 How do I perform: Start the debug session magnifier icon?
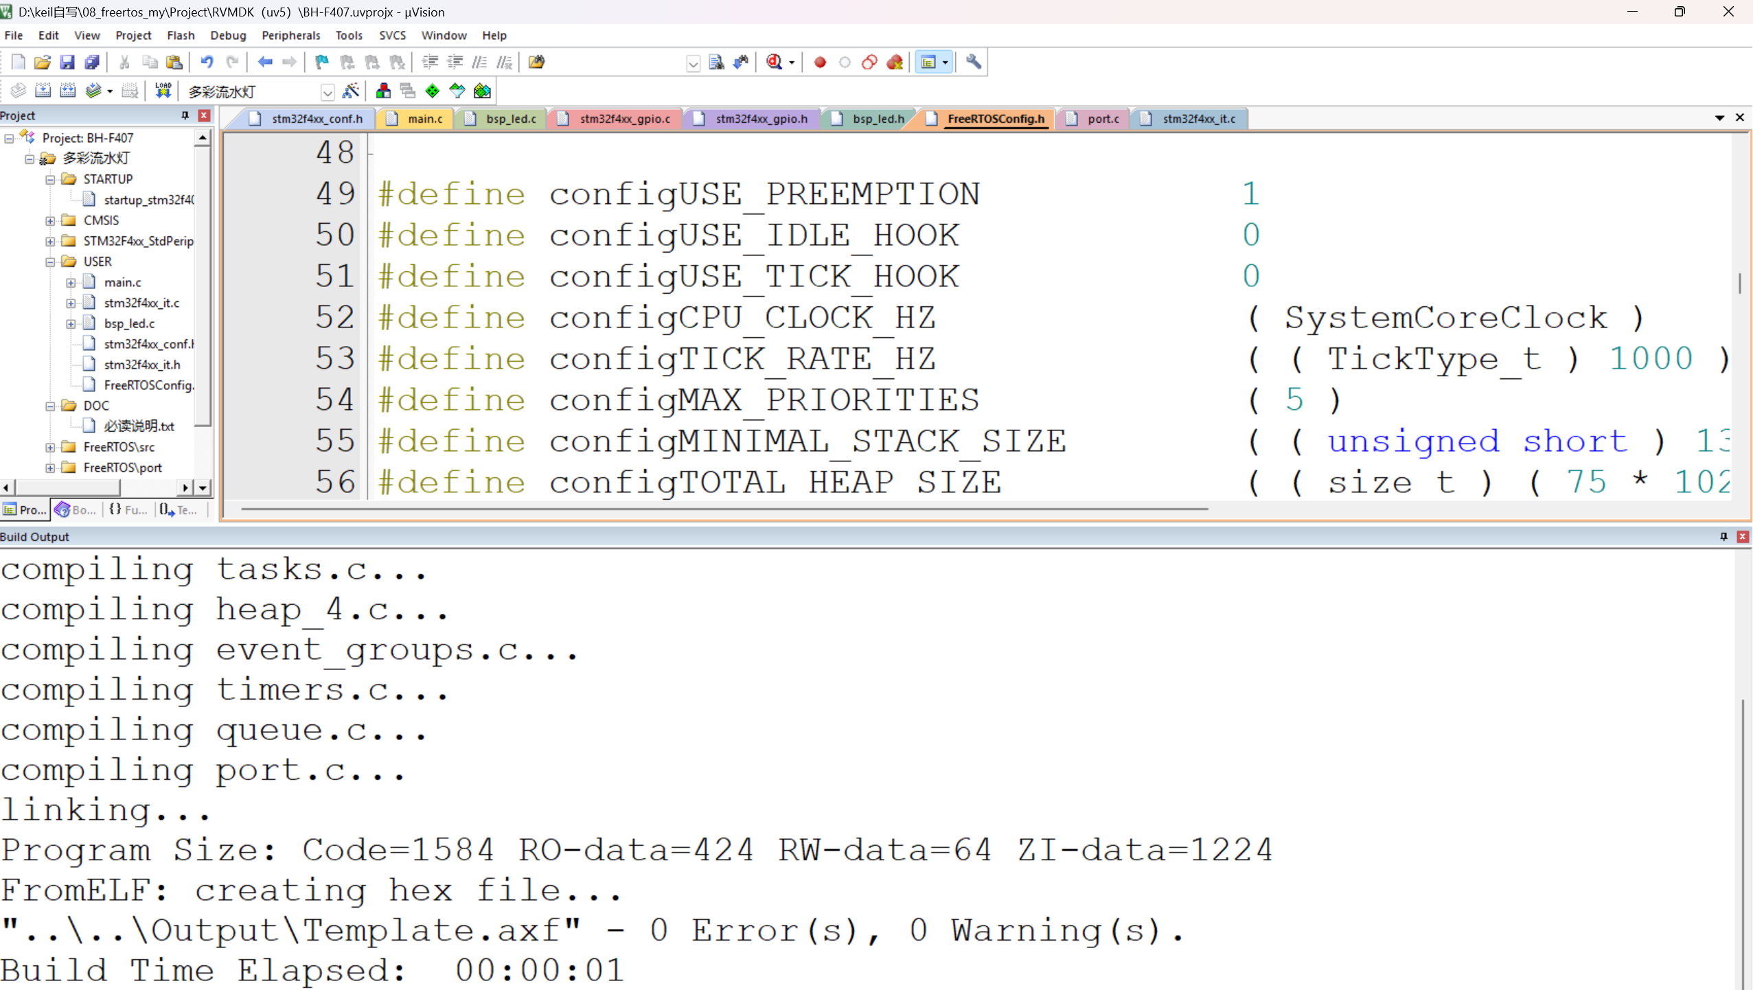pyautogui.click(x=775, y=62)
